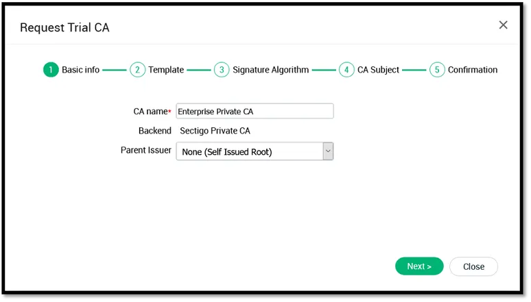Image resolution: width=531 pixels, height=302 pixels.
Task: Click the step 2 circle icon
Action: 137,70
